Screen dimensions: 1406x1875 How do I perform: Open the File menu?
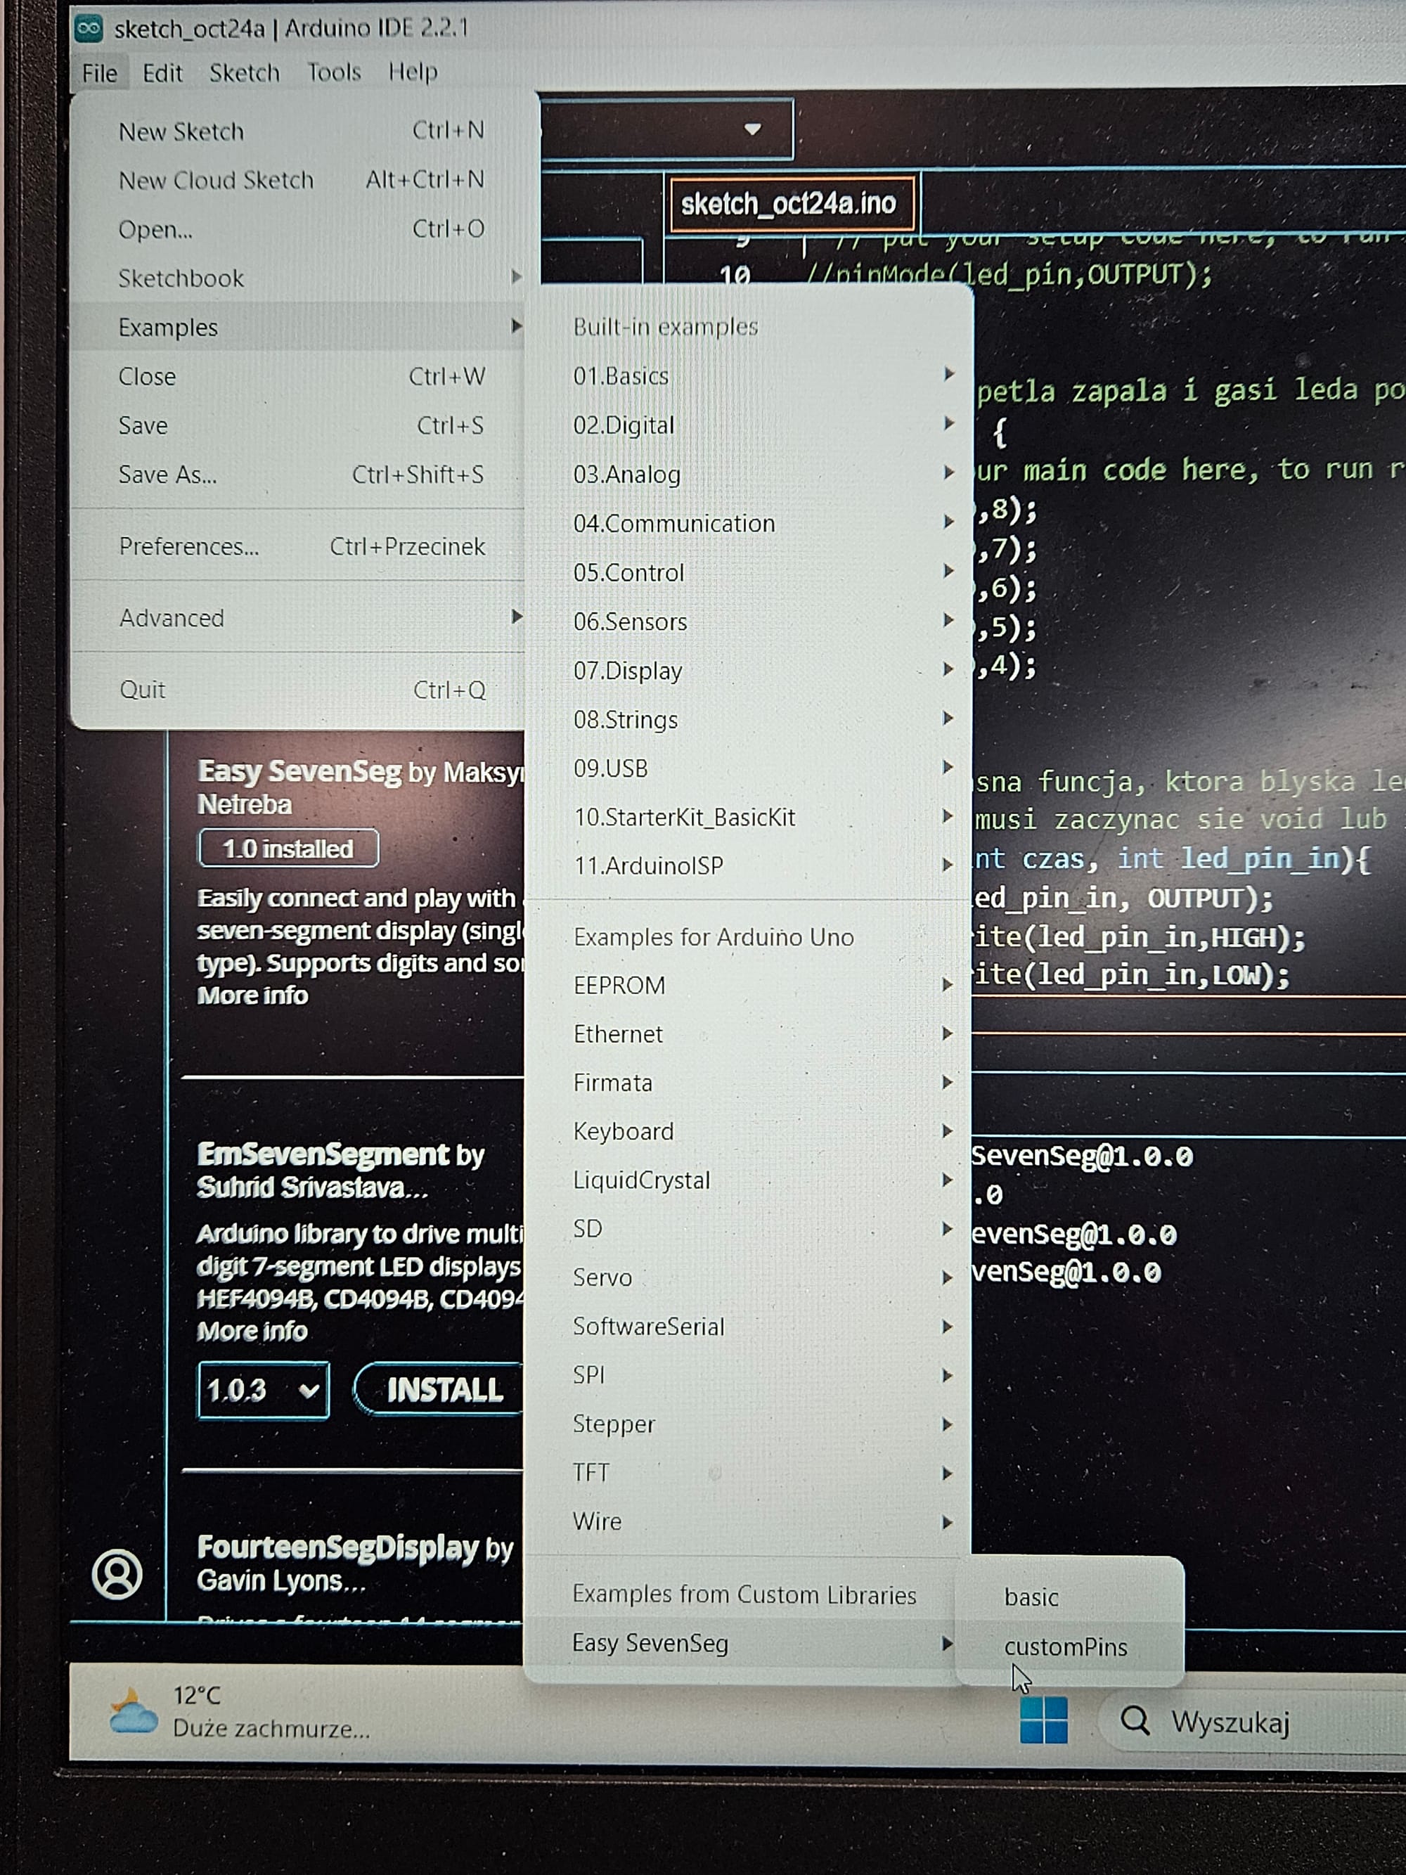[x=99, y=73]
